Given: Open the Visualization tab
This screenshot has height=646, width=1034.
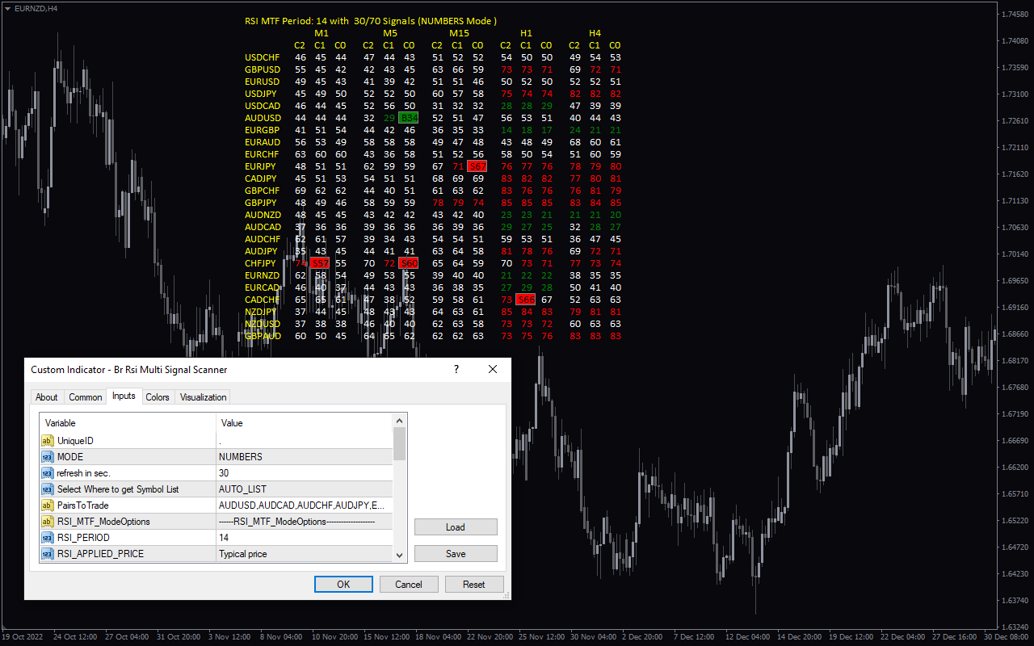Looking at the screenshot, I should pyautogui.click(x=203, y=396).
